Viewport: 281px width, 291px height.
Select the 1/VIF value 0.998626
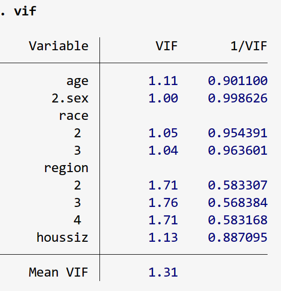238,98
